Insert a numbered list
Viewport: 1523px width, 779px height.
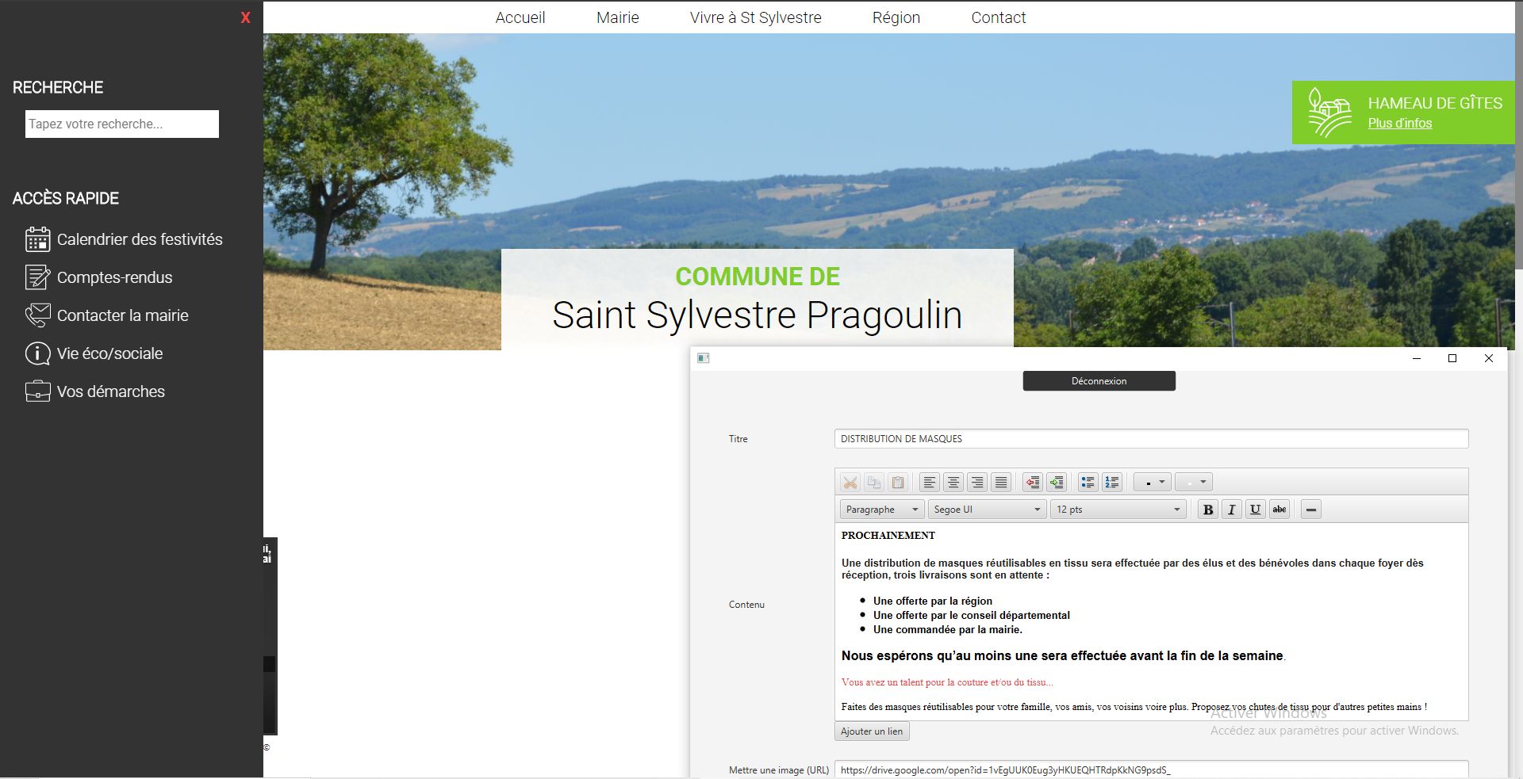coord(1112,482)
